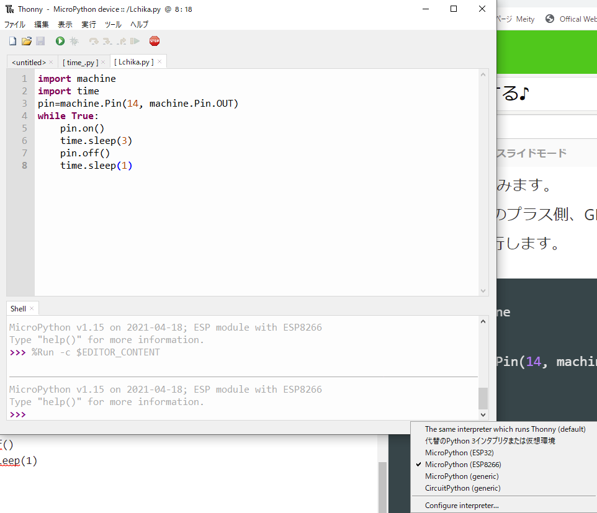
Task: Click 'import time' on line 2
Action: [x=68, y=91]
